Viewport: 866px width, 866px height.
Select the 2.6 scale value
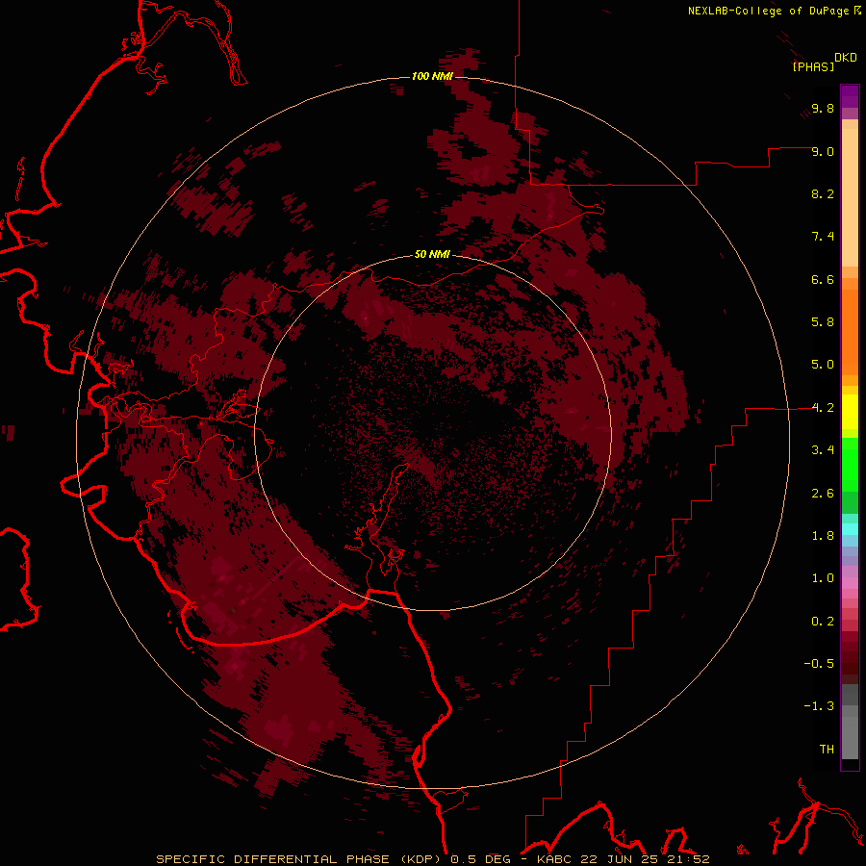[823, 494]
